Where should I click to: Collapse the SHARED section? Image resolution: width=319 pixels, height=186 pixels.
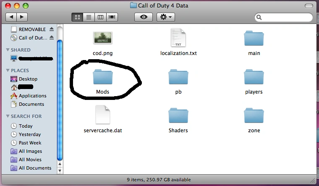[x=8, y=50]
